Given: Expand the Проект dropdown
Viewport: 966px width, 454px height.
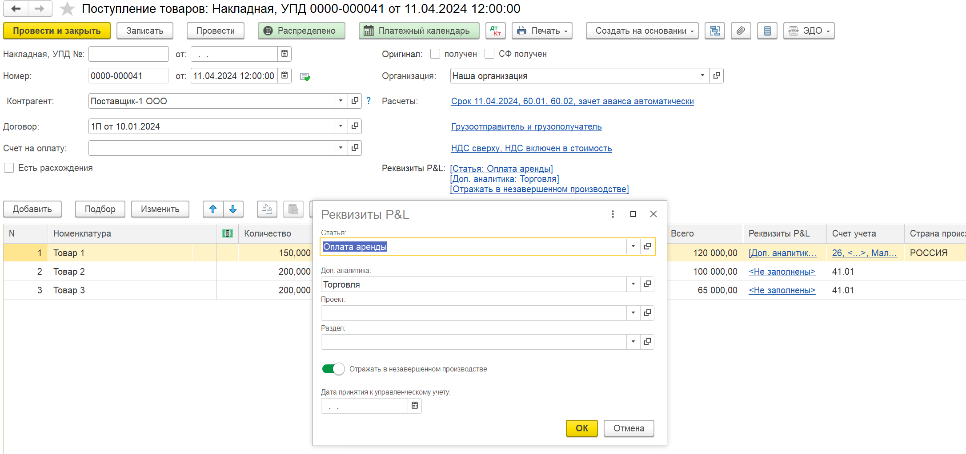Looking at the screenshot, I should point(633,313).
